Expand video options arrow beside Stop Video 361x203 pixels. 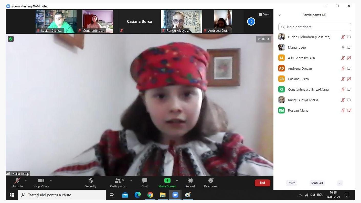pos(51,180)
